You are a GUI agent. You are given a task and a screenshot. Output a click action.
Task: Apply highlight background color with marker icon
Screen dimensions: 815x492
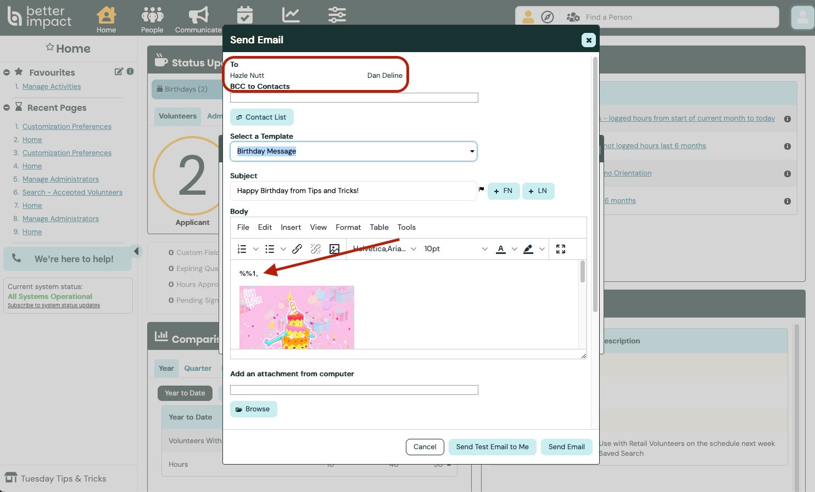pos(528,249)
